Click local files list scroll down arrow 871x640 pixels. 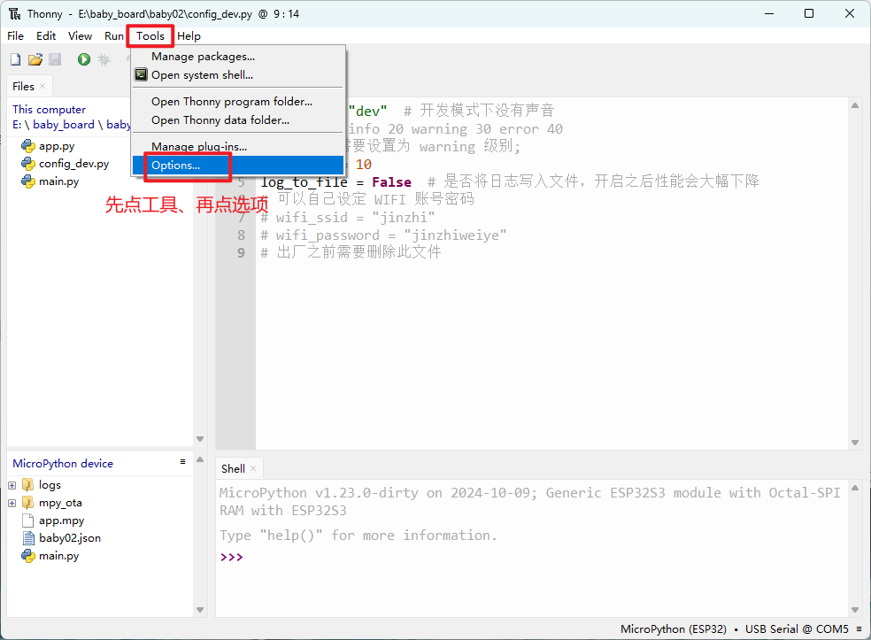coord(200,439)
